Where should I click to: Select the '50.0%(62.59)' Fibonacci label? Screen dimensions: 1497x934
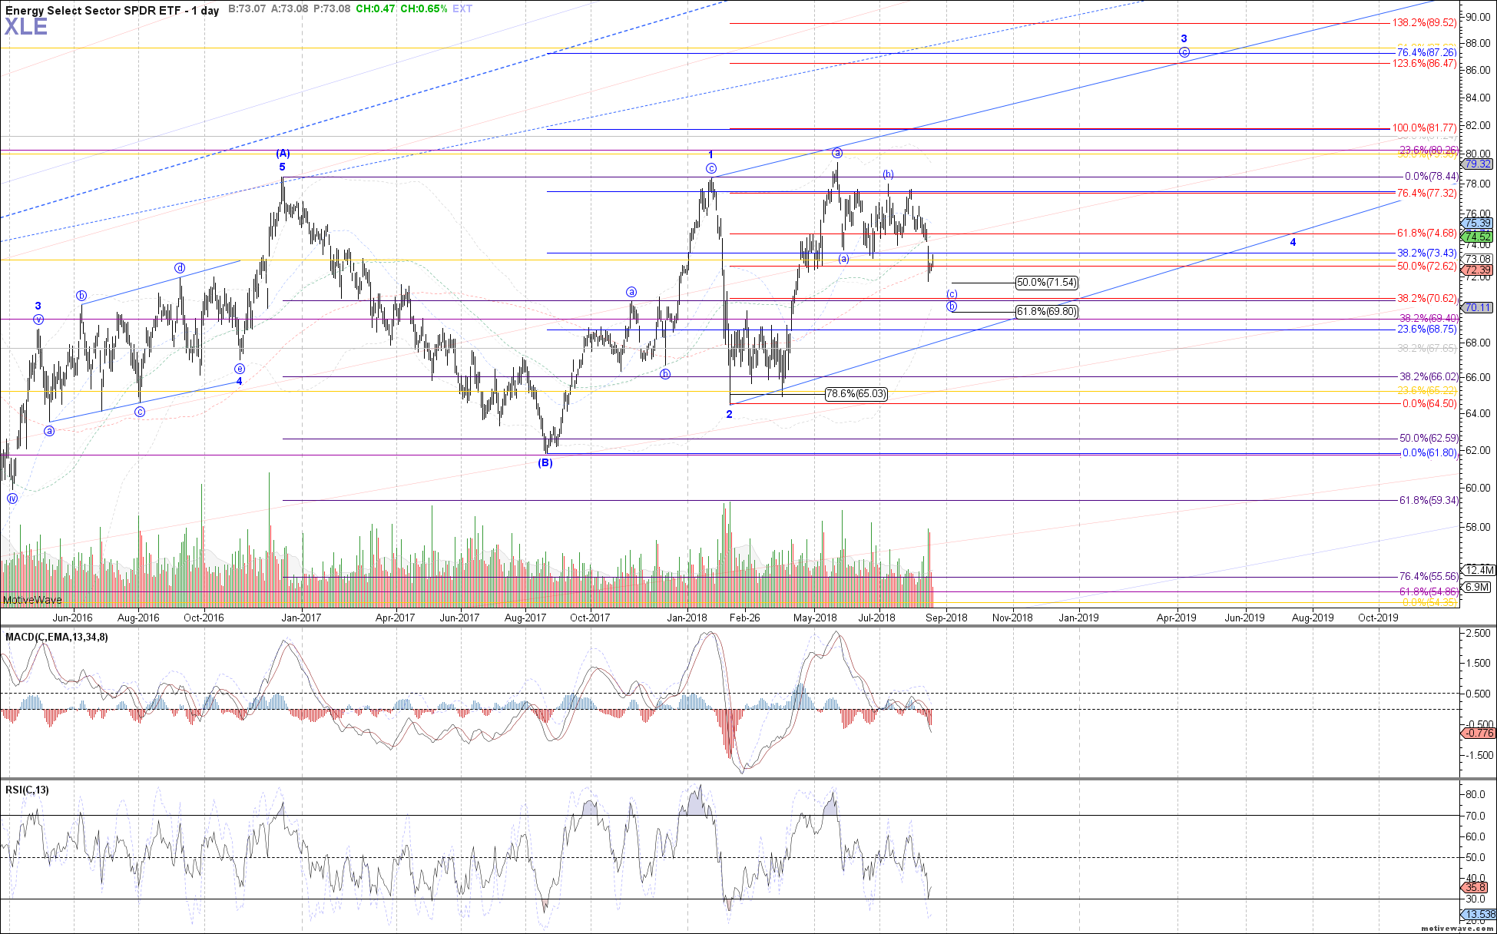1429,438
